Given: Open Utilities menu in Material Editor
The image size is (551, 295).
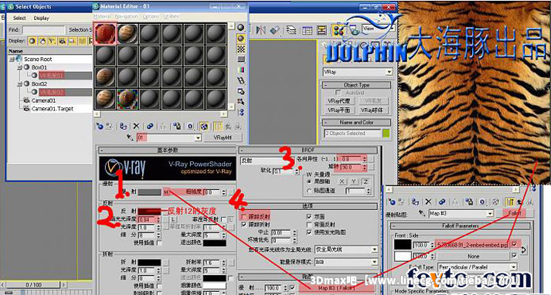Looking at the screenshot, I should coord(171,16).
